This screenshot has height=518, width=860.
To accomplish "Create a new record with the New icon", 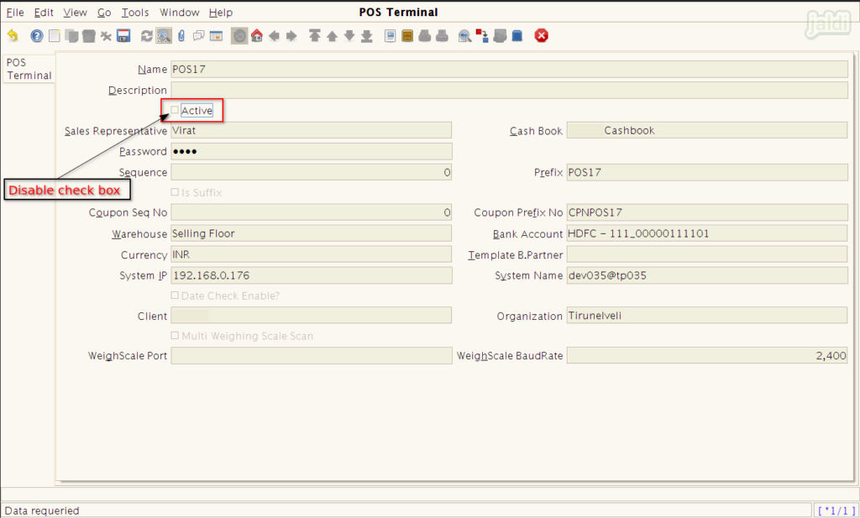I will [55, 36].
